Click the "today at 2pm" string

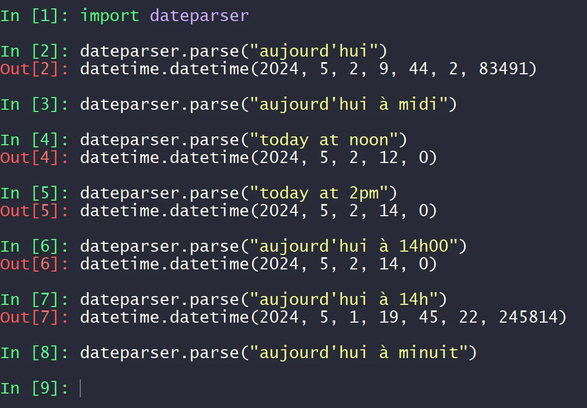(318, 193)
